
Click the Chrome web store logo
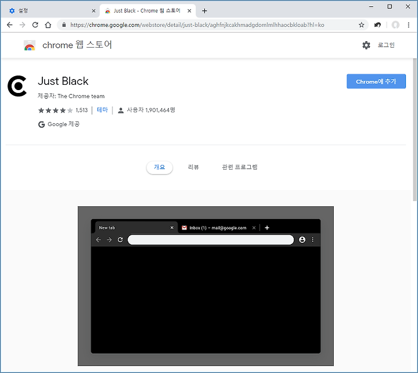tap(30, 45)
